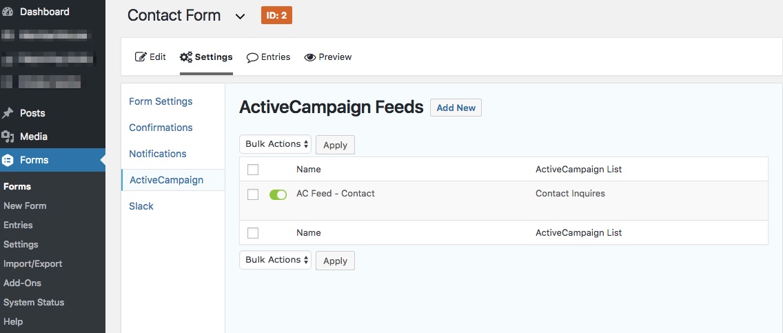The width and height of the screenshot is (783, 333).
Task: Click the Name column header at top
Action: pyautogui.click(x=309, y=169)
